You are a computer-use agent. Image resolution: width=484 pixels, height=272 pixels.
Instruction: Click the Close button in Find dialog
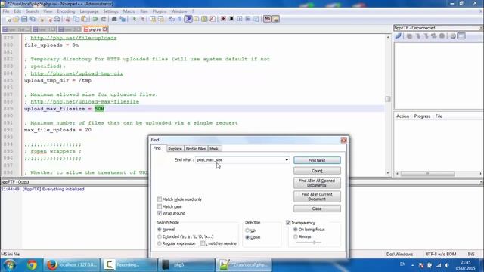[317, 209]
